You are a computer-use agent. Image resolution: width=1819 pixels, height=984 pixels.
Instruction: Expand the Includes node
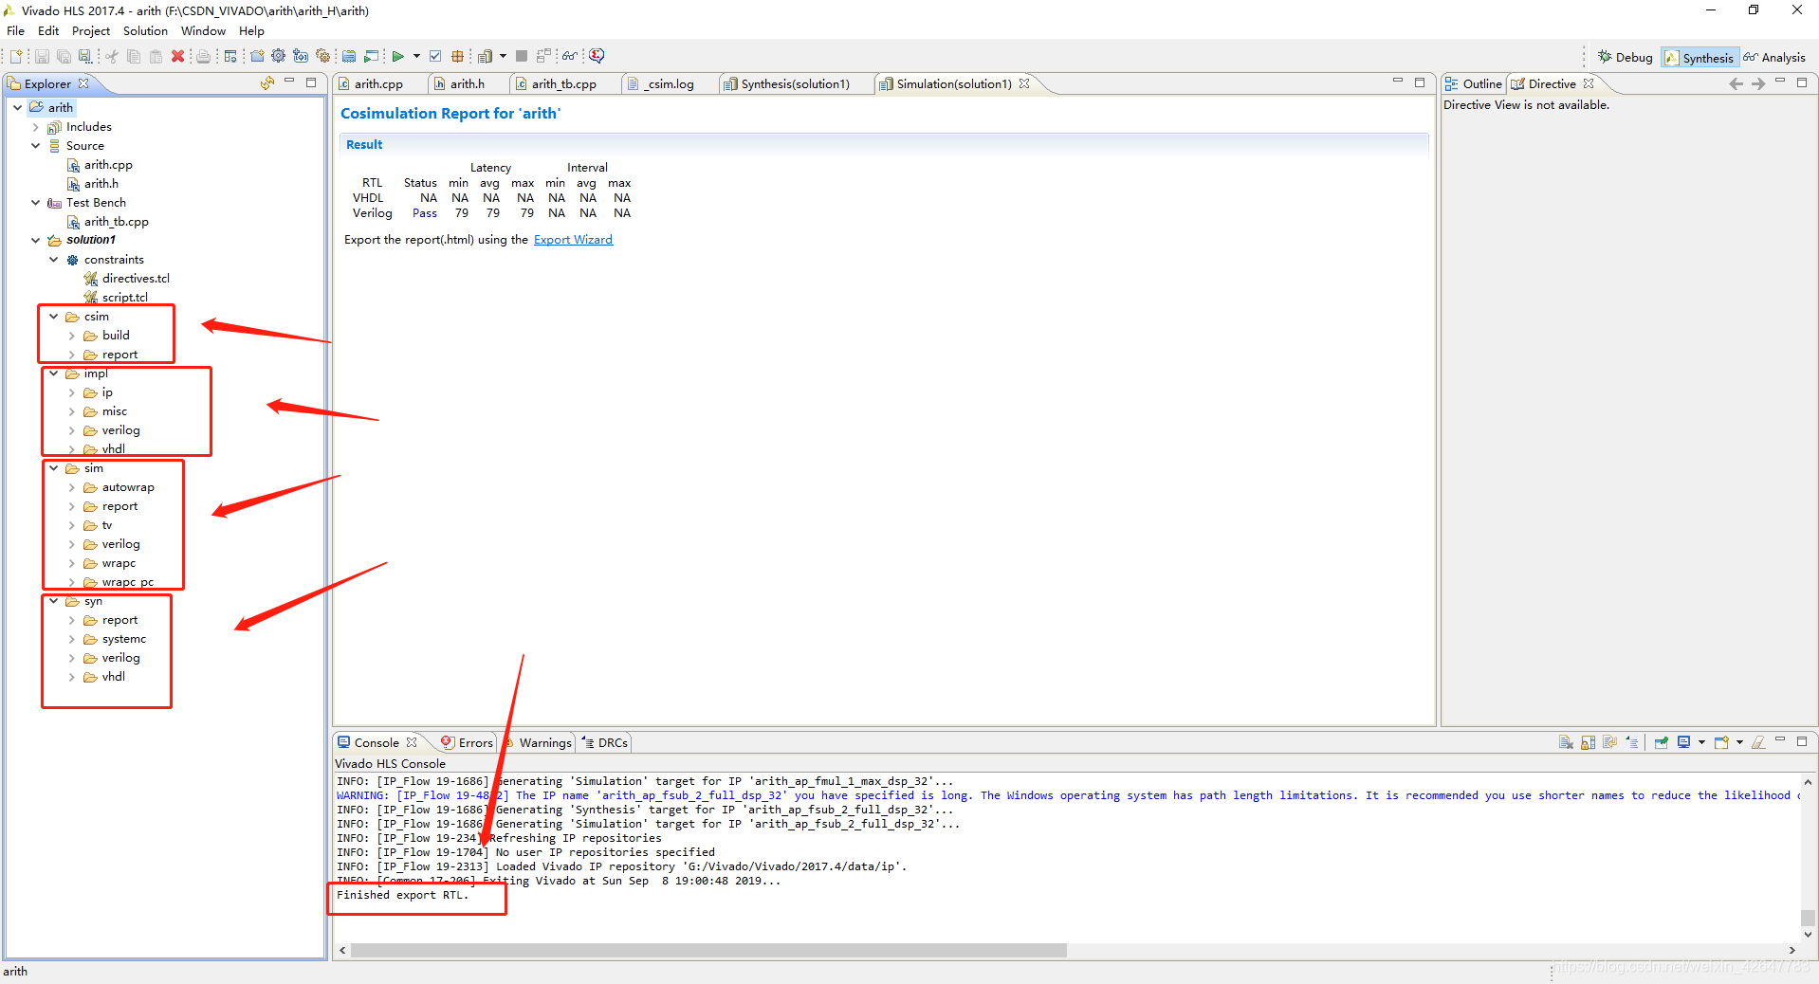[x=36, y=127]
